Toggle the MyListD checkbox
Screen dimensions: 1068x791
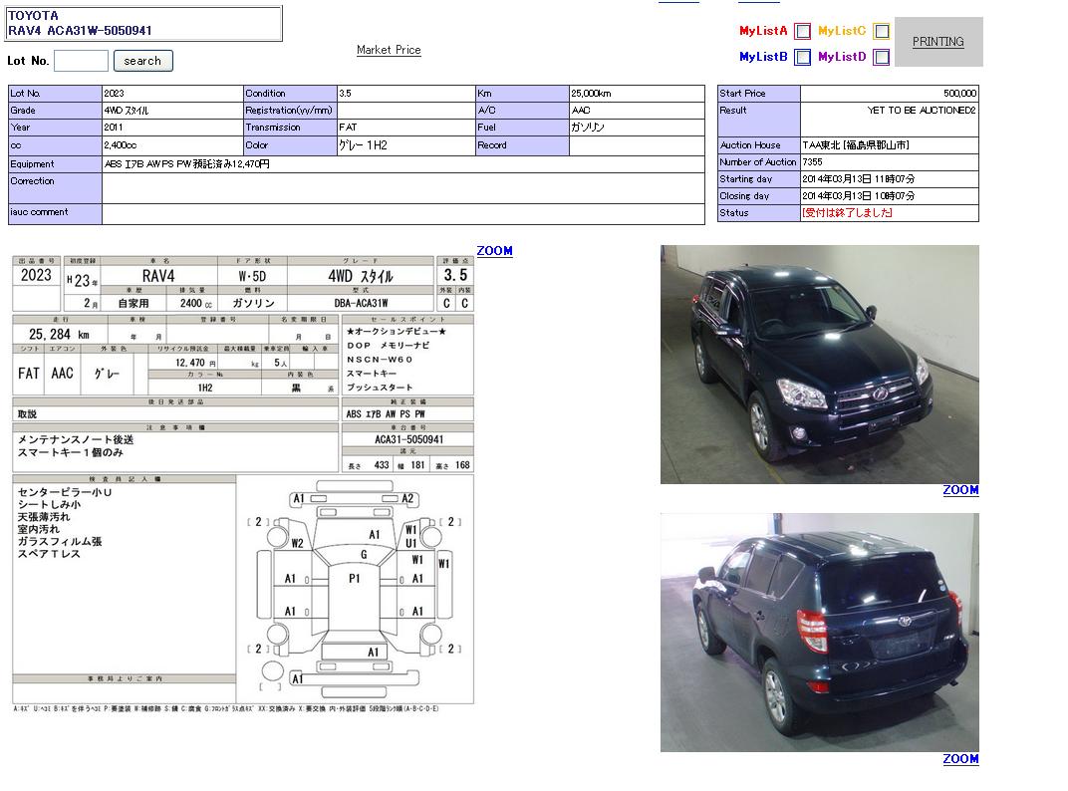coord(881,57)
